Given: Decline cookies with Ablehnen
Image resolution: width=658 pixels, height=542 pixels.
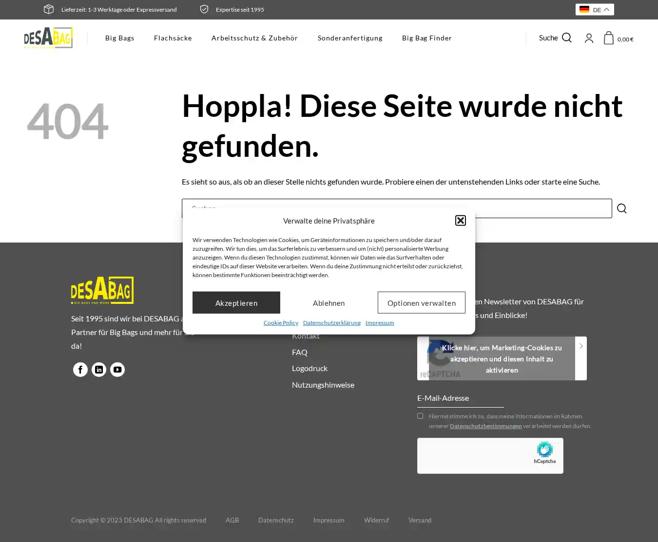Looking at the screenshot, I should pos(329,303).
